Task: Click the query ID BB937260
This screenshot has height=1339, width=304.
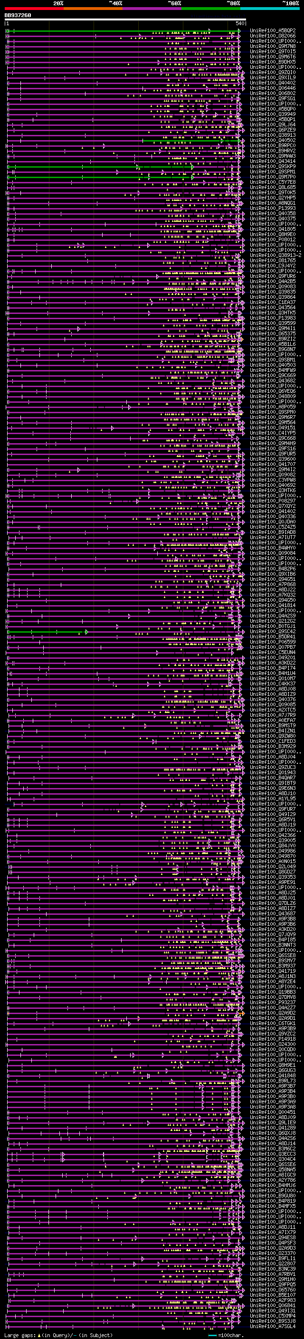Action: coord(18,16)
